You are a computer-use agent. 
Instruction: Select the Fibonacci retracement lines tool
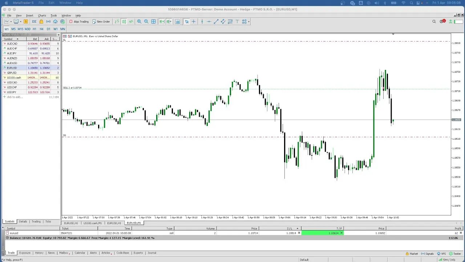(230, 21)
